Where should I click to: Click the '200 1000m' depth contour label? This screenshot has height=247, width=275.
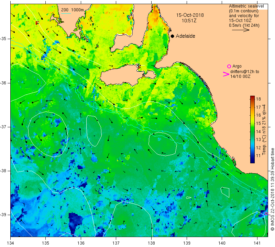pyautogui.click(x=73, y=10)
